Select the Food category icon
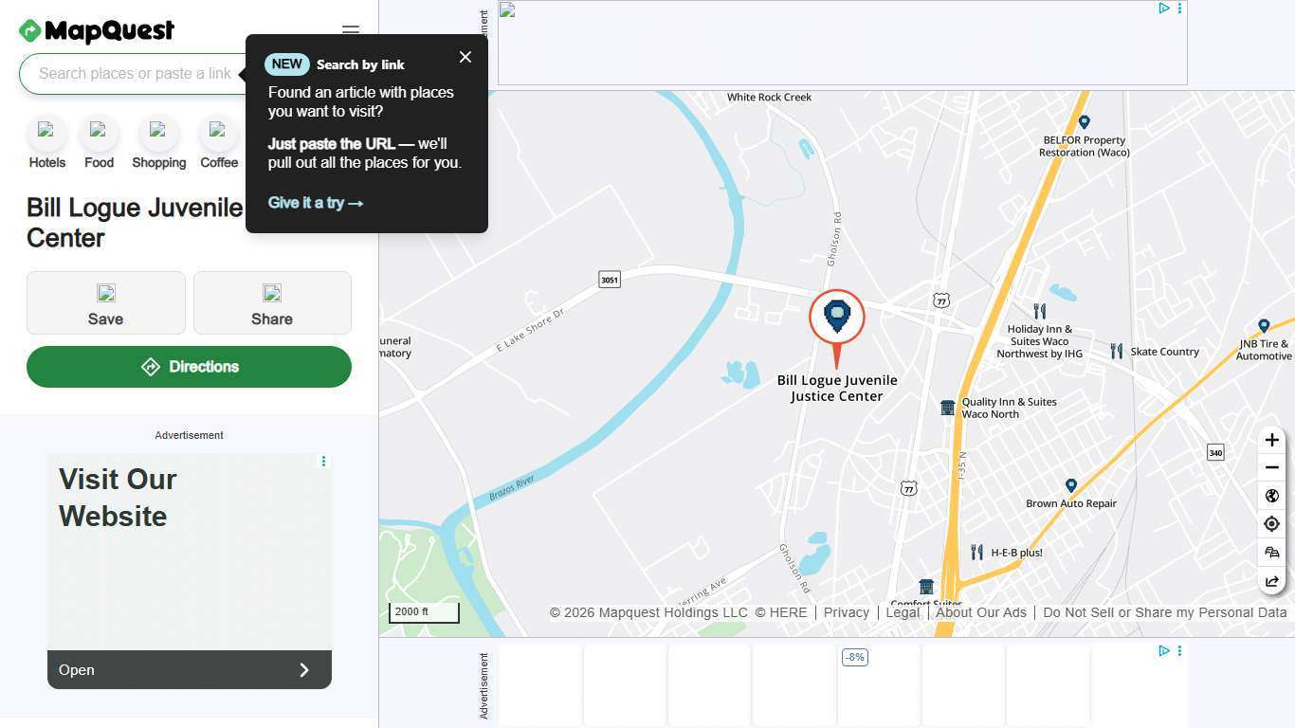1295x728 pixels. point(99,133)
